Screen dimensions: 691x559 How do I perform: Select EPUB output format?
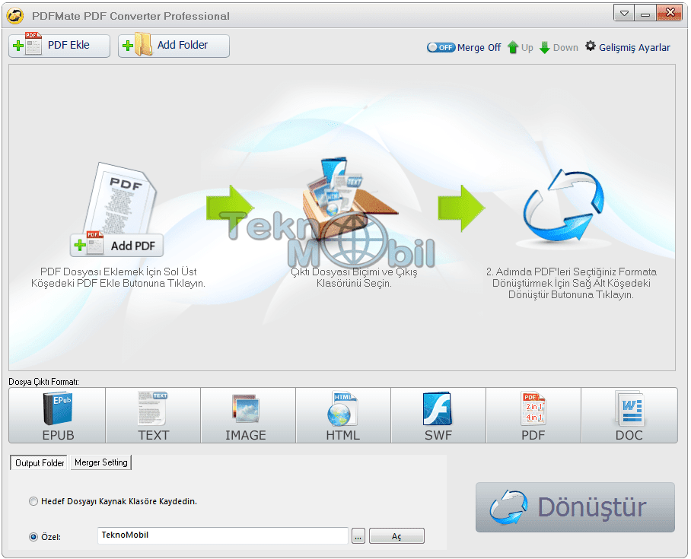click(57, 415)
